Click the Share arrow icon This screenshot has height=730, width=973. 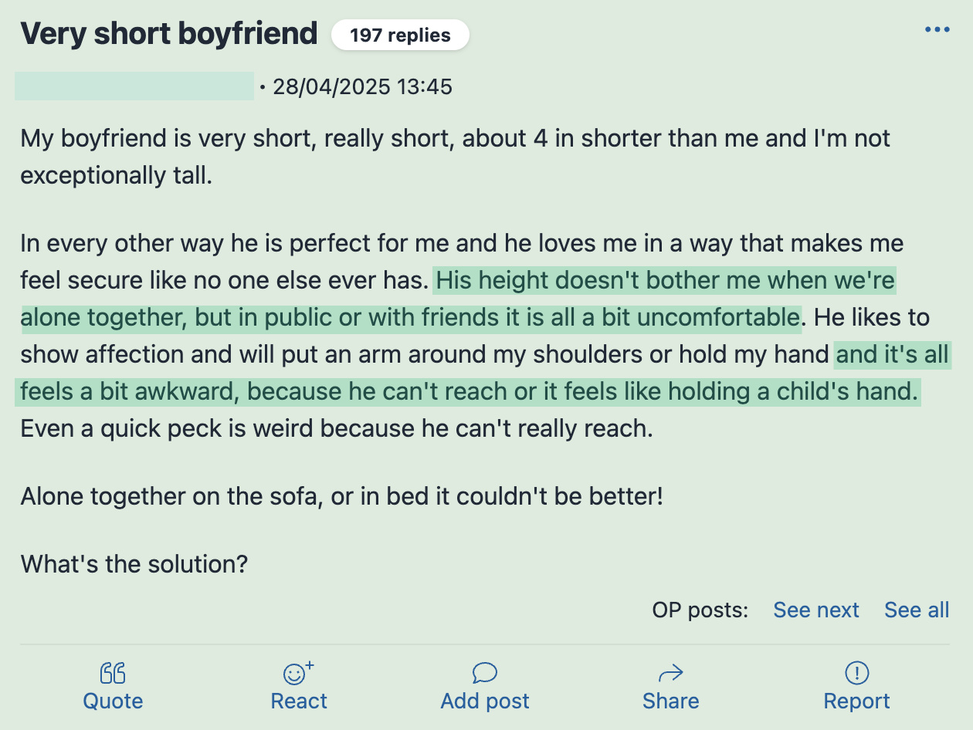[x=670, y=674]
